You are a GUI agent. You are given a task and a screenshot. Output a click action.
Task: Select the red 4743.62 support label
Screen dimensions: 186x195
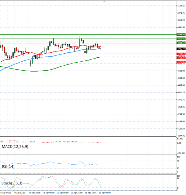coord(181,54)
